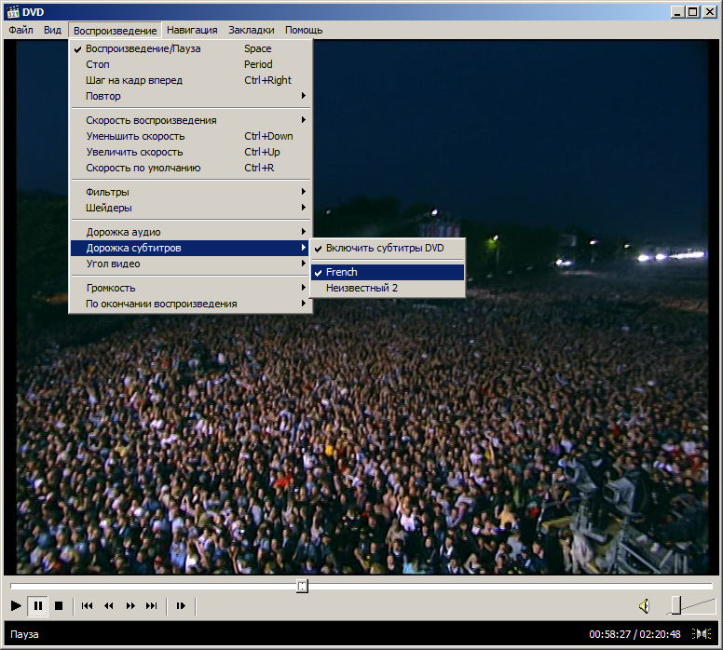
Task: Click the rewind (decrease speed) button
Action: 108,605
